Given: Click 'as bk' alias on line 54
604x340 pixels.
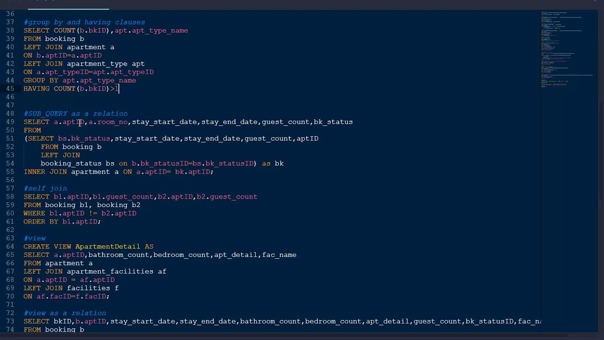Looking at the screenshot, I should (273, 163).
